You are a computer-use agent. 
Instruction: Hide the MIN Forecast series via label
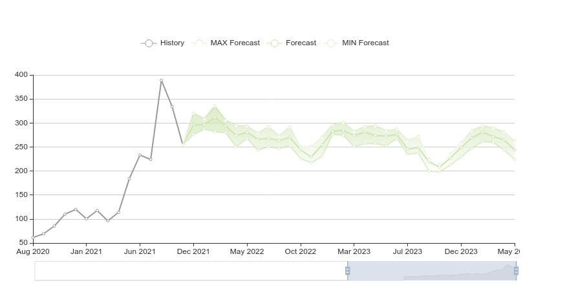[365, 43]
